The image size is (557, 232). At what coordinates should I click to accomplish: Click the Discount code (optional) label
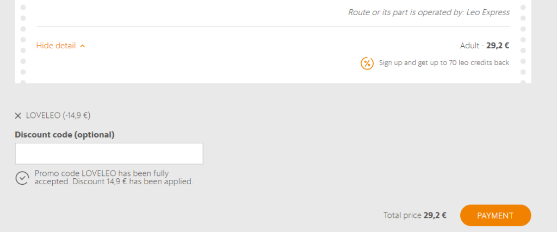pos(65,134)
